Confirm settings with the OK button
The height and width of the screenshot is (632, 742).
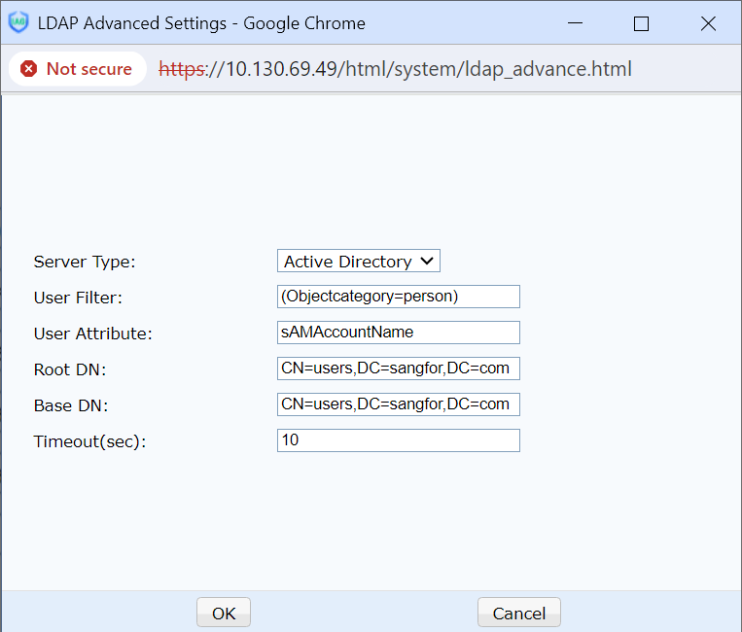point(224,613)
